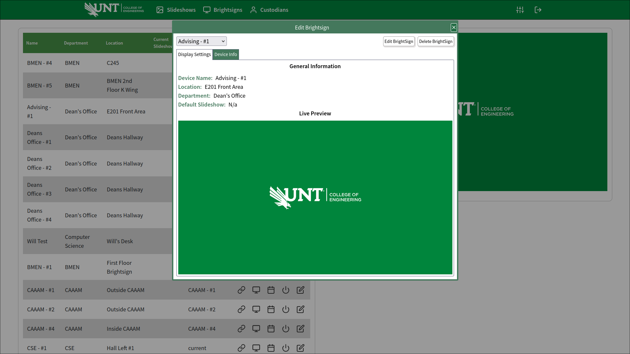
Task: Click the monitor icon for CAAAM - #1
Action: click(256, 290)
